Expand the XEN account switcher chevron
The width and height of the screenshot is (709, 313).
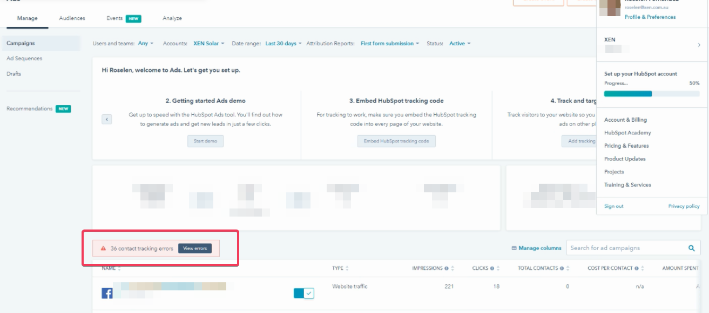[x=699, y=45]
